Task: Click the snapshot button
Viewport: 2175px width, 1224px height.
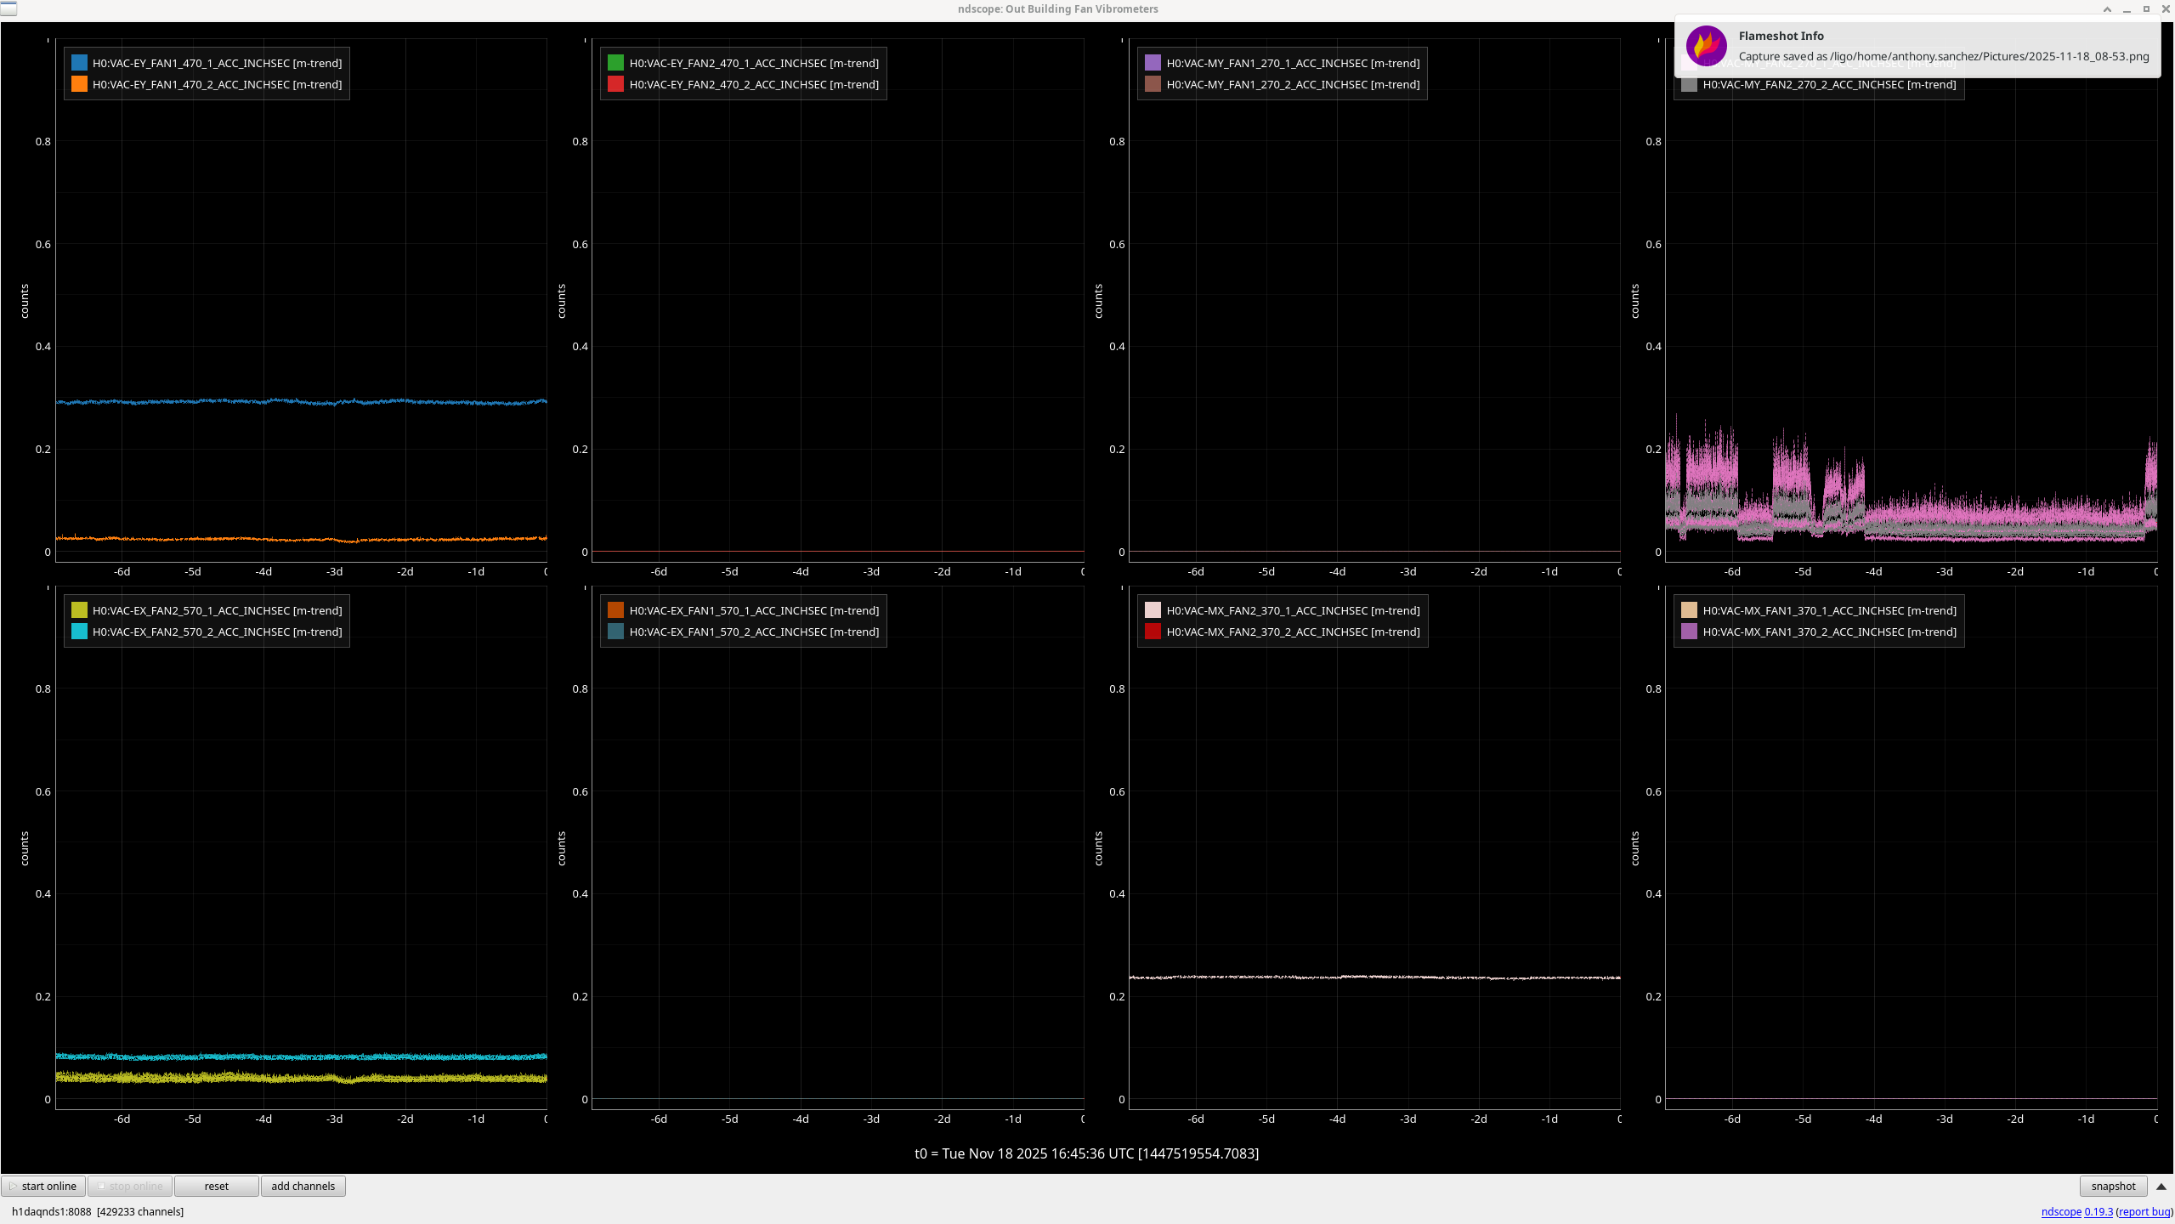Action: click(x=2112, y=1186)
